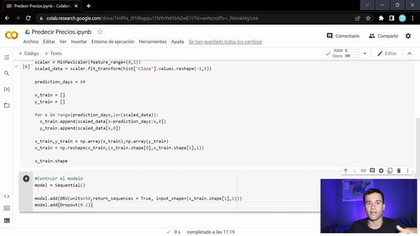Open the Entorno de ejecución menu
The width and height of the screenshot is (420, 236).
click(113, 42)
